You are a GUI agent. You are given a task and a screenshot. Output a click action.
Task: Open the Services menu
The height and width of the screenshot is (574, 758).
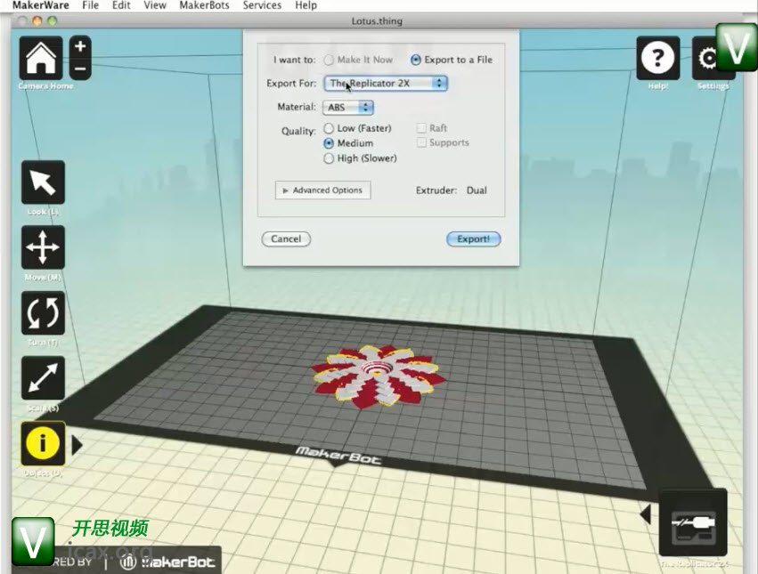262,5
